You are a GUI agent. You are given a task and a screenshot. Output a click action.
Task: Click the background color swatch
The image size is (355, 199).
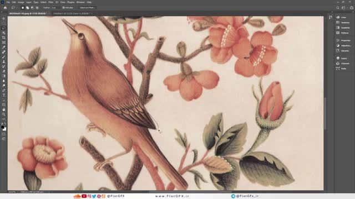[5, 129]
